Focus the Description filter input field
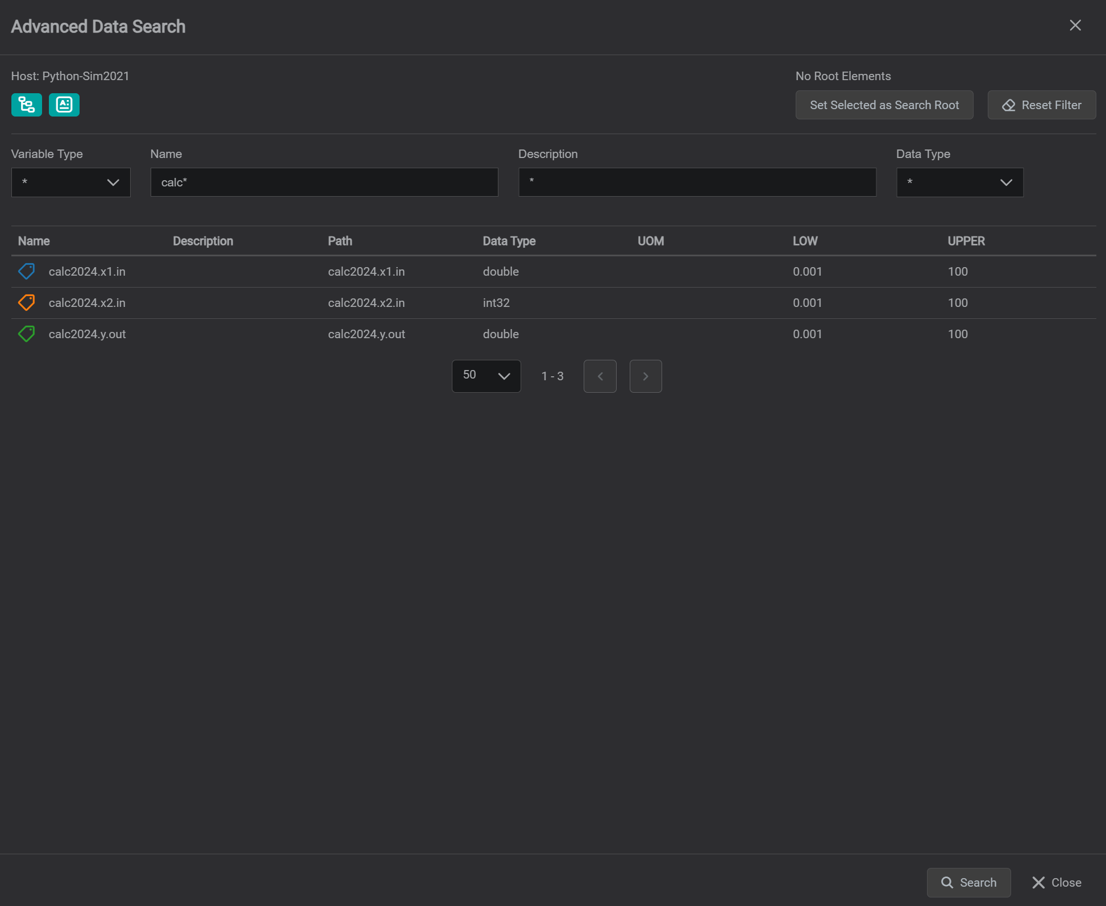This screenshot has width=1106, height=906. 697,182
